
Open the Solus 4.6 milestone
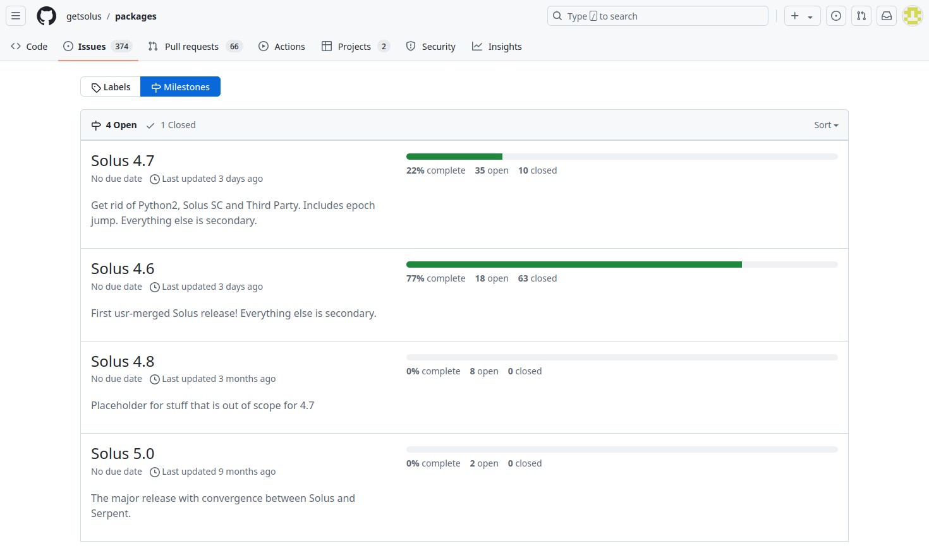tap(123, 268)
